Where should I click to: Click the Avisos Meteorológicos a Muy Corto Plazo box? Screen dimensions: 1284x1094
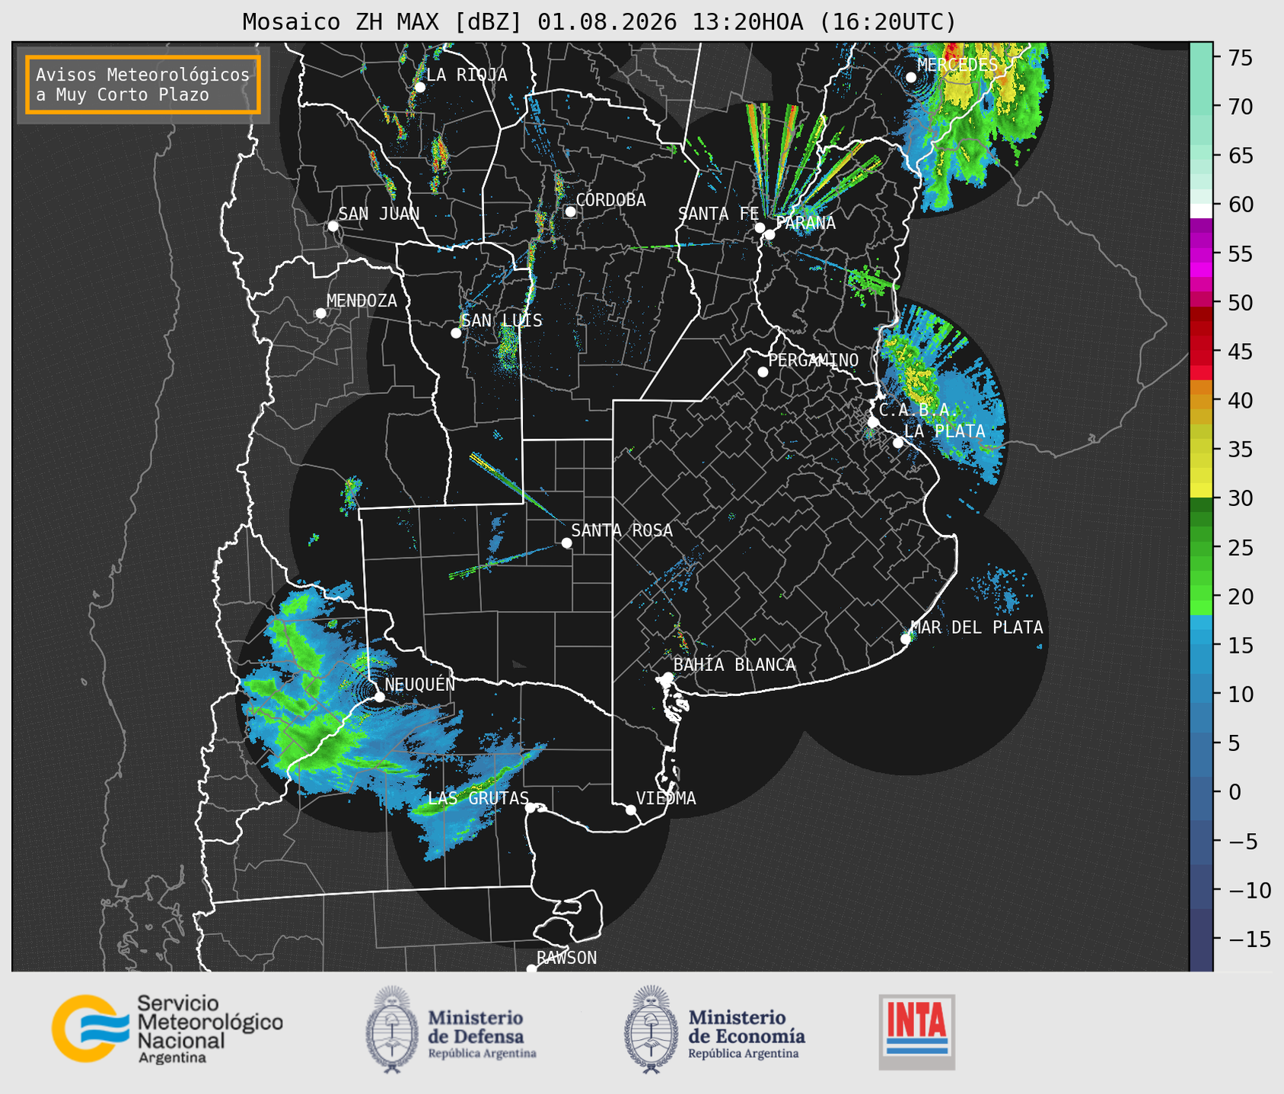point(143,84)
